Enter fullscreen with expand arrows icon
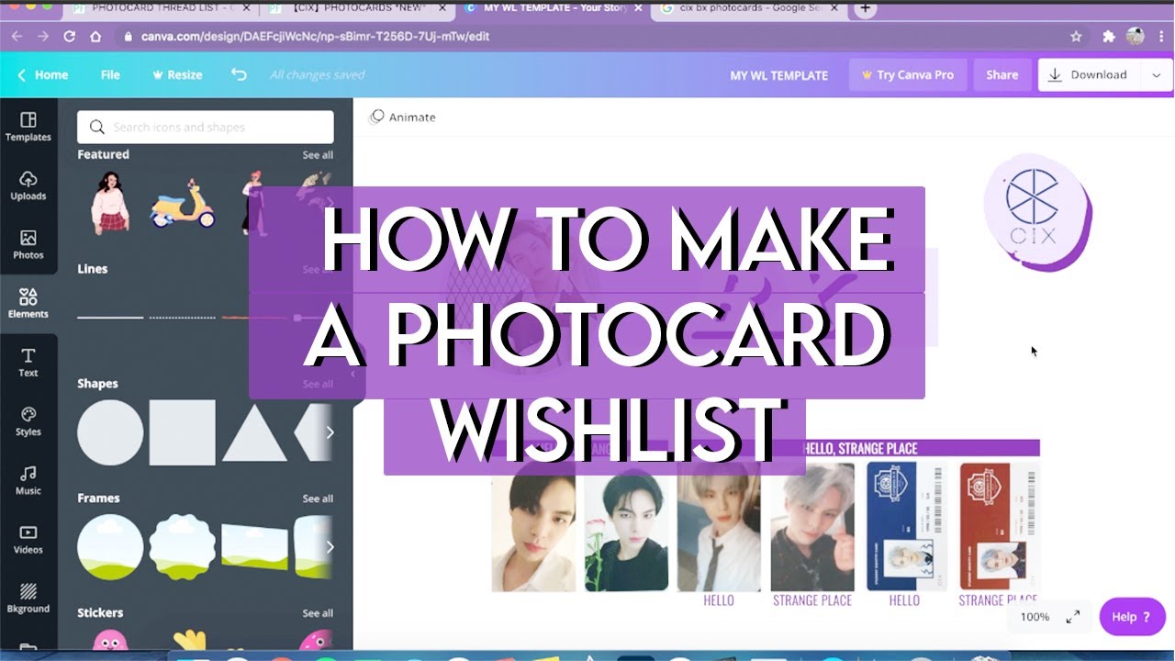 (1072, 617)
